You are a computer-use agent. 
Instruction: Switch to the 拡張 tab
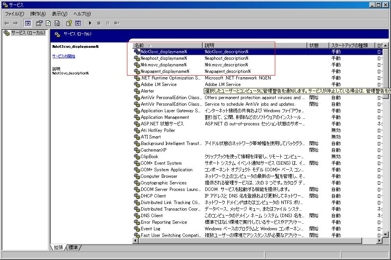(58, 248)
